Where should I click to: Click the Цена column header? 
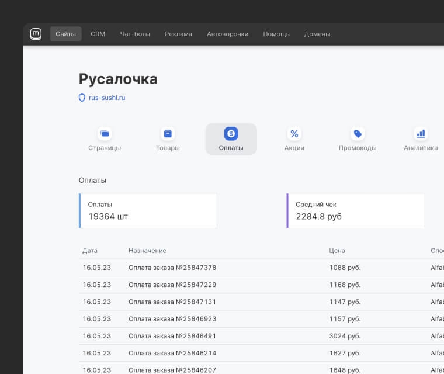tap(337, 251)
